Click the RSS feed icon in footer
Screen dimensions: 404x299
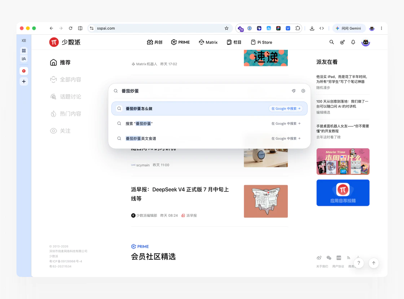pos(348,258)
